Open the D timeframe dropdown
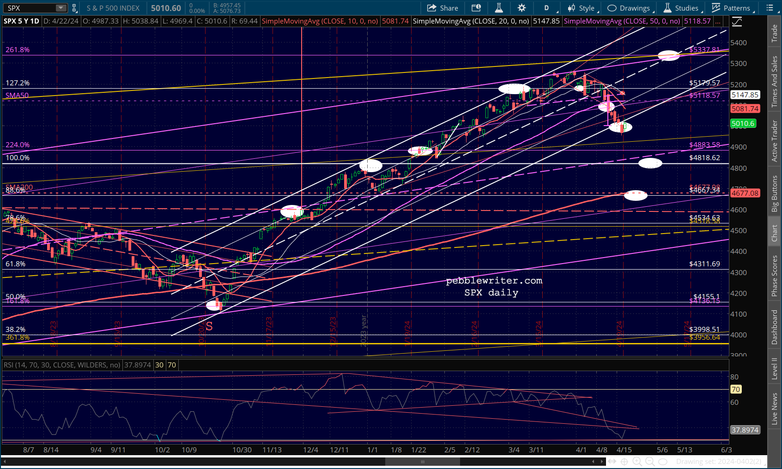 [547, 8]
